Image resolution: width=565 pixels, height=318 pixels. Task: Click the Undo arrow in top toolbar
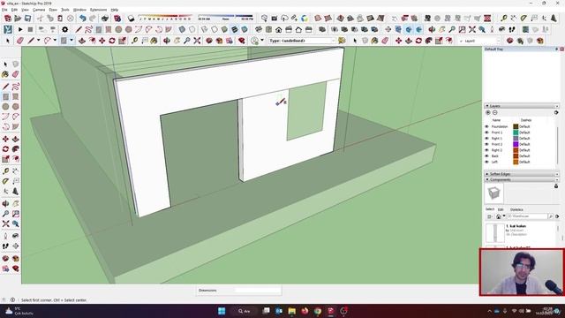click(x=83, y=18)
